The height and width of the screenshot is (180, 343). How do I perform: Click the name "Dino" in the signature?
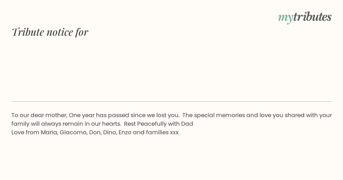pos(110,133)
